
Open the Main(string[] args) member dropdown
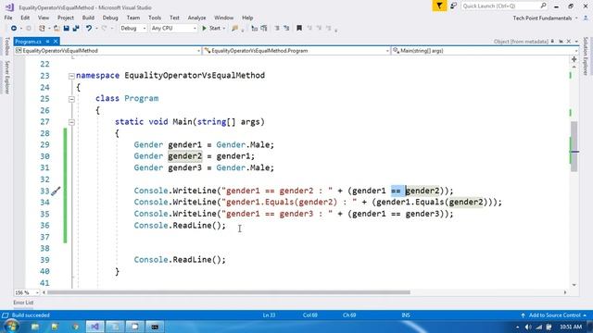485,51
